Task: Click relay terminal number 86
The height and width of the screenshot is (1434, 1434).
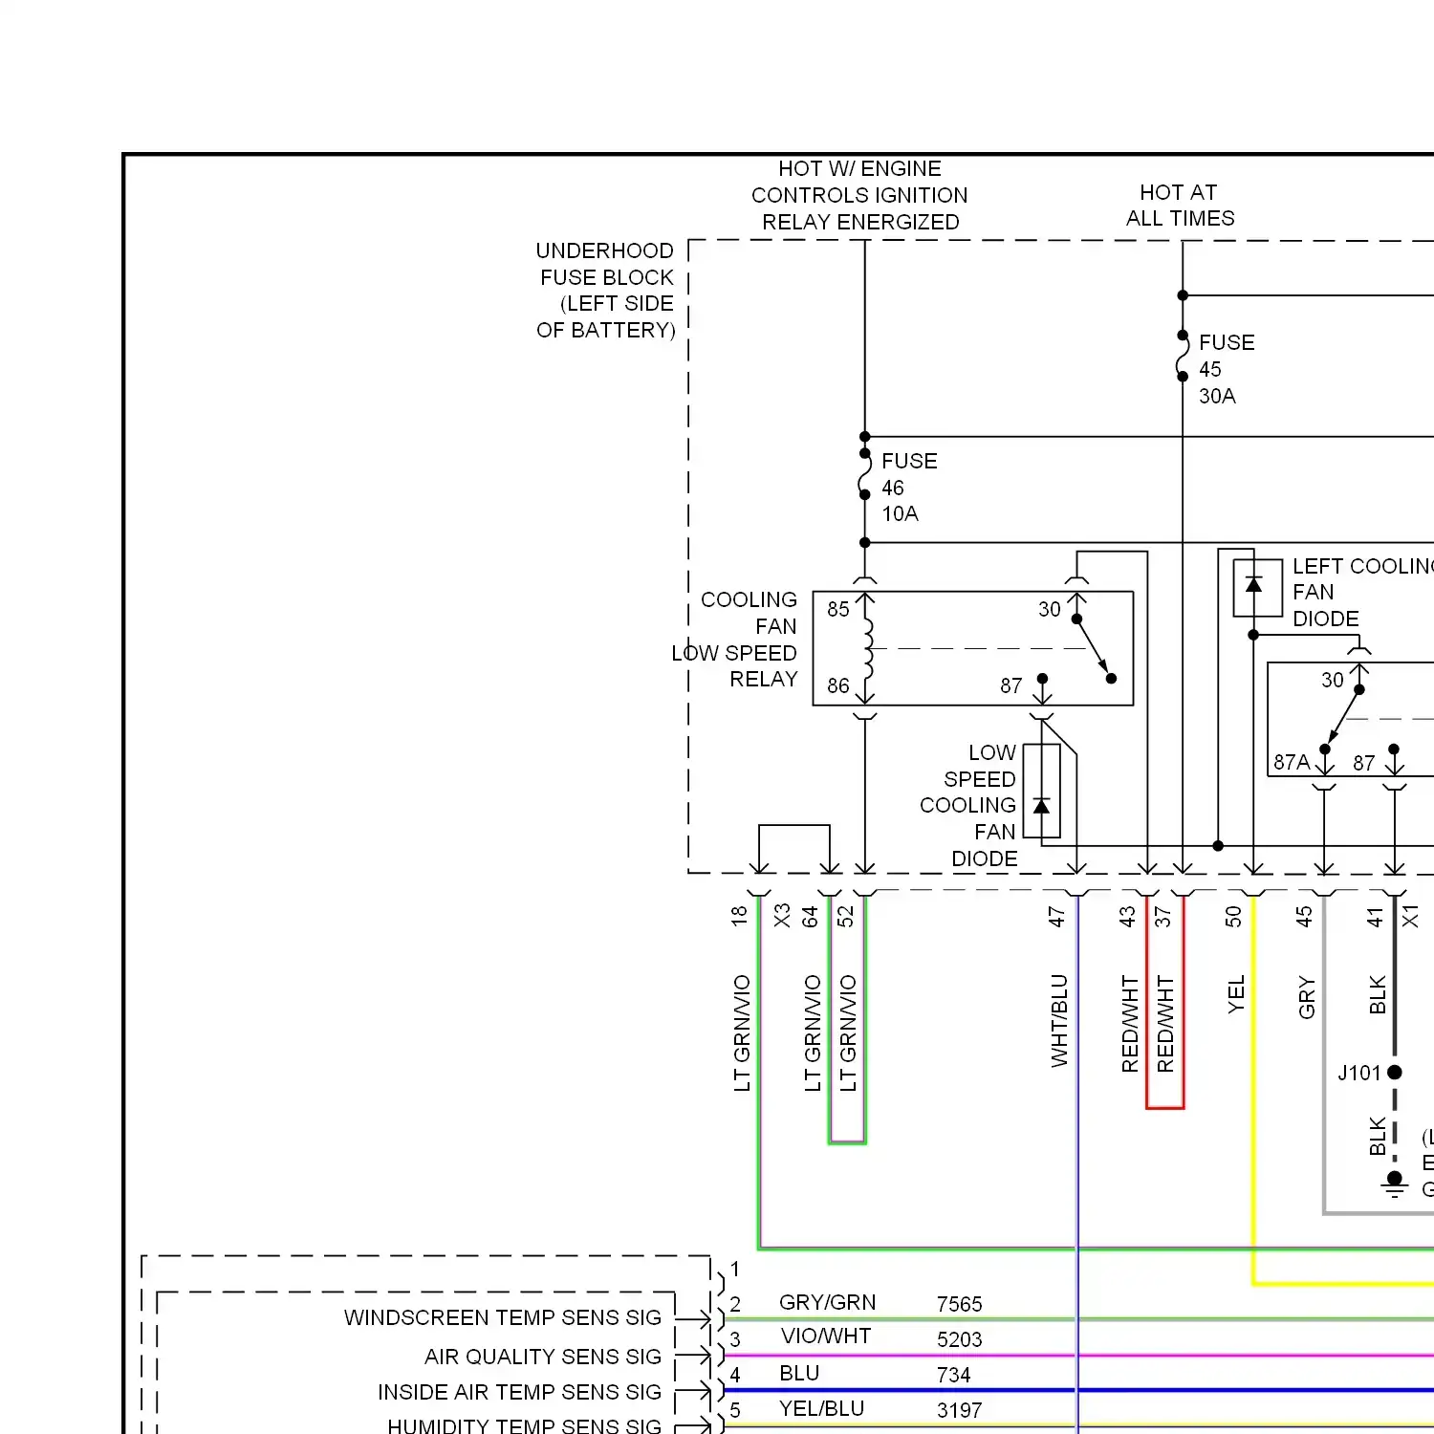Action: coord(838,685)
